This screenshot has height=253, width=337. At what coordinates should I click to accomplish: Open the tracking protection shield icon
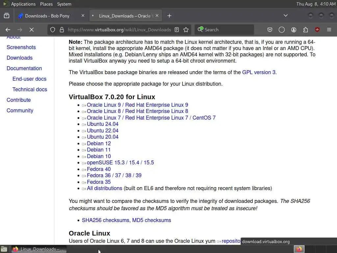click(53, 30)
